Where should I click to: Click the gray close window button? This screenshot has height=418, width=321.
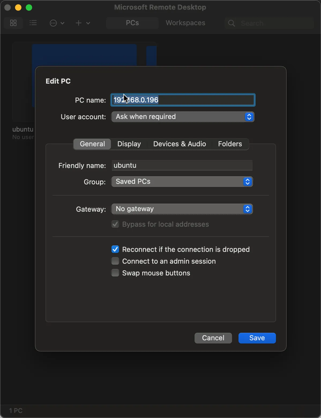tap(8, 8)
